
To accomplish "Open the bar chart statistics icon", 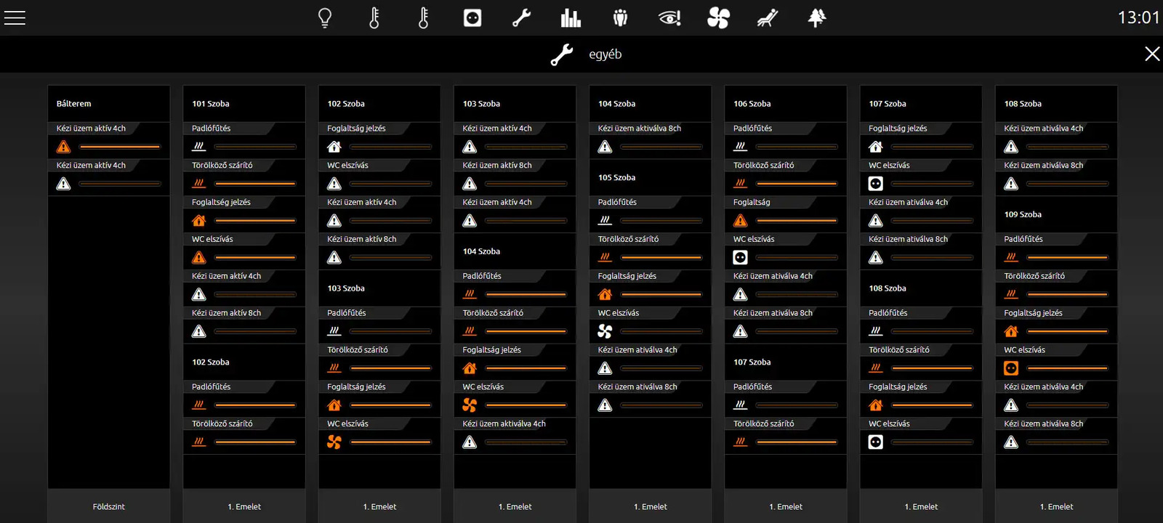I will 571,17.
